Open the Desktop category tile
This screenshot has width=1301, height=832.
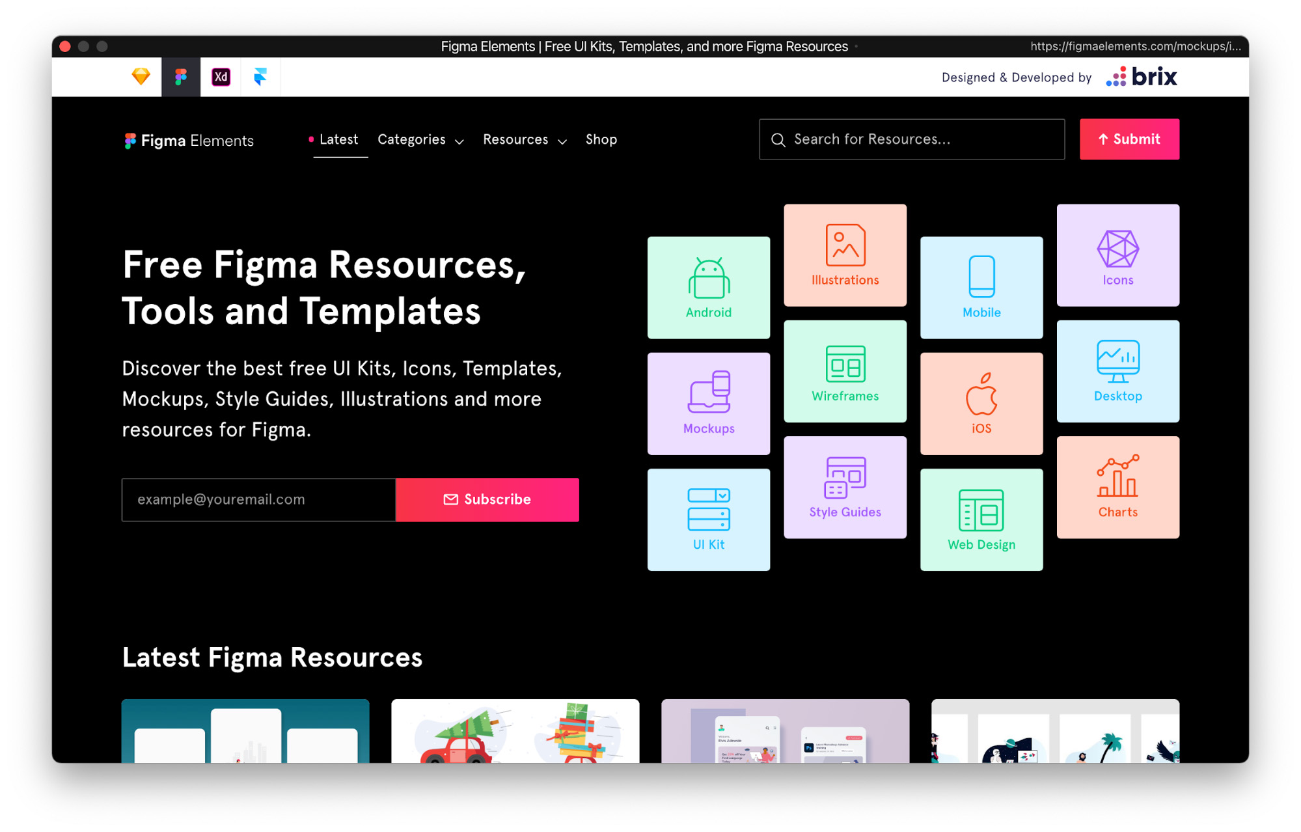coord(1117,371)
